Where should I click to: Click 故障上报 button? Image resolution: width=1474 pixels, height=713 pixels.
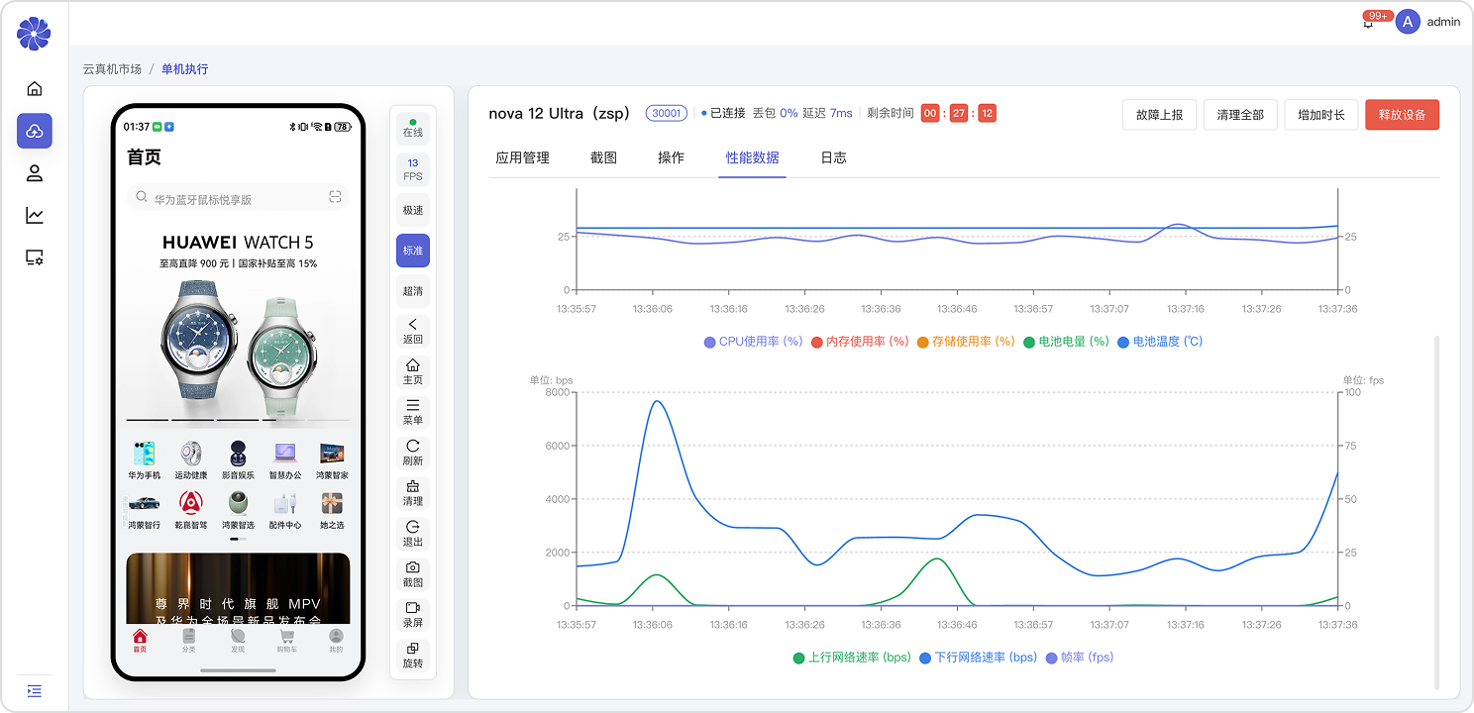pyautogui.click(x=1159, y=115)
